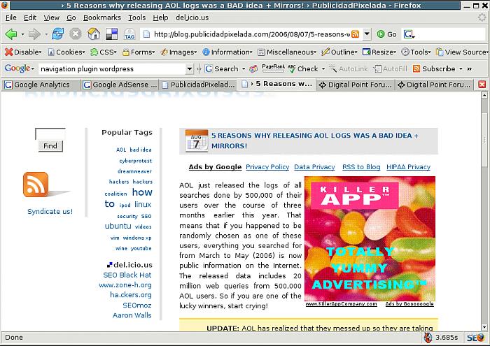Click the TAG button in toolbar
The image size is (490, 346).
129,34
